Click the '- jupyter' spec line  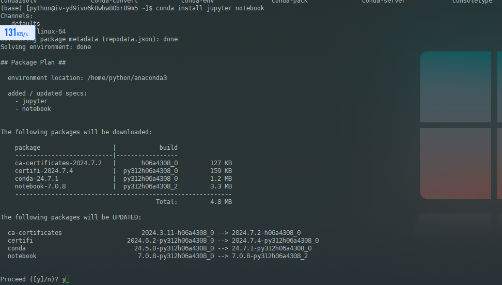(x=32, y=101)
